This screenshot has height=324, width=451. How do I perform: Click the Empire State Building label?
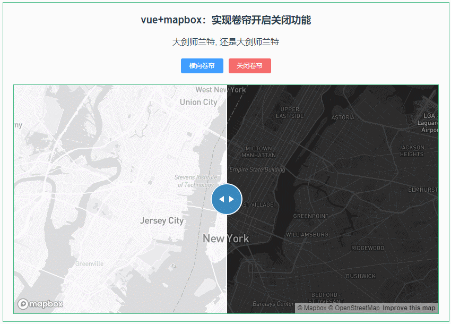[x=257, y=169]
